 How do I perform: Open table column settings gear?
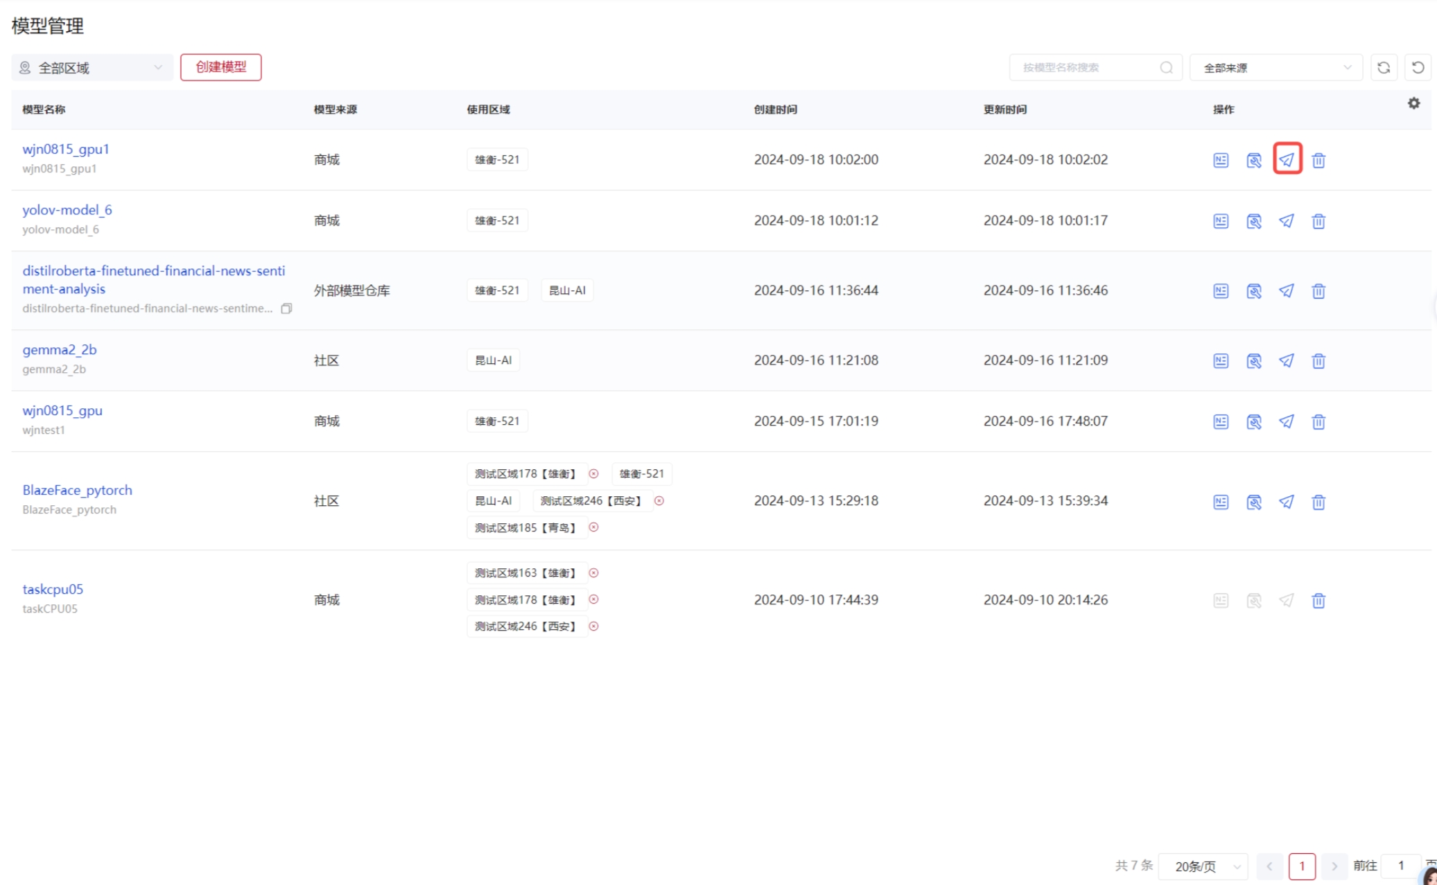1413,104
